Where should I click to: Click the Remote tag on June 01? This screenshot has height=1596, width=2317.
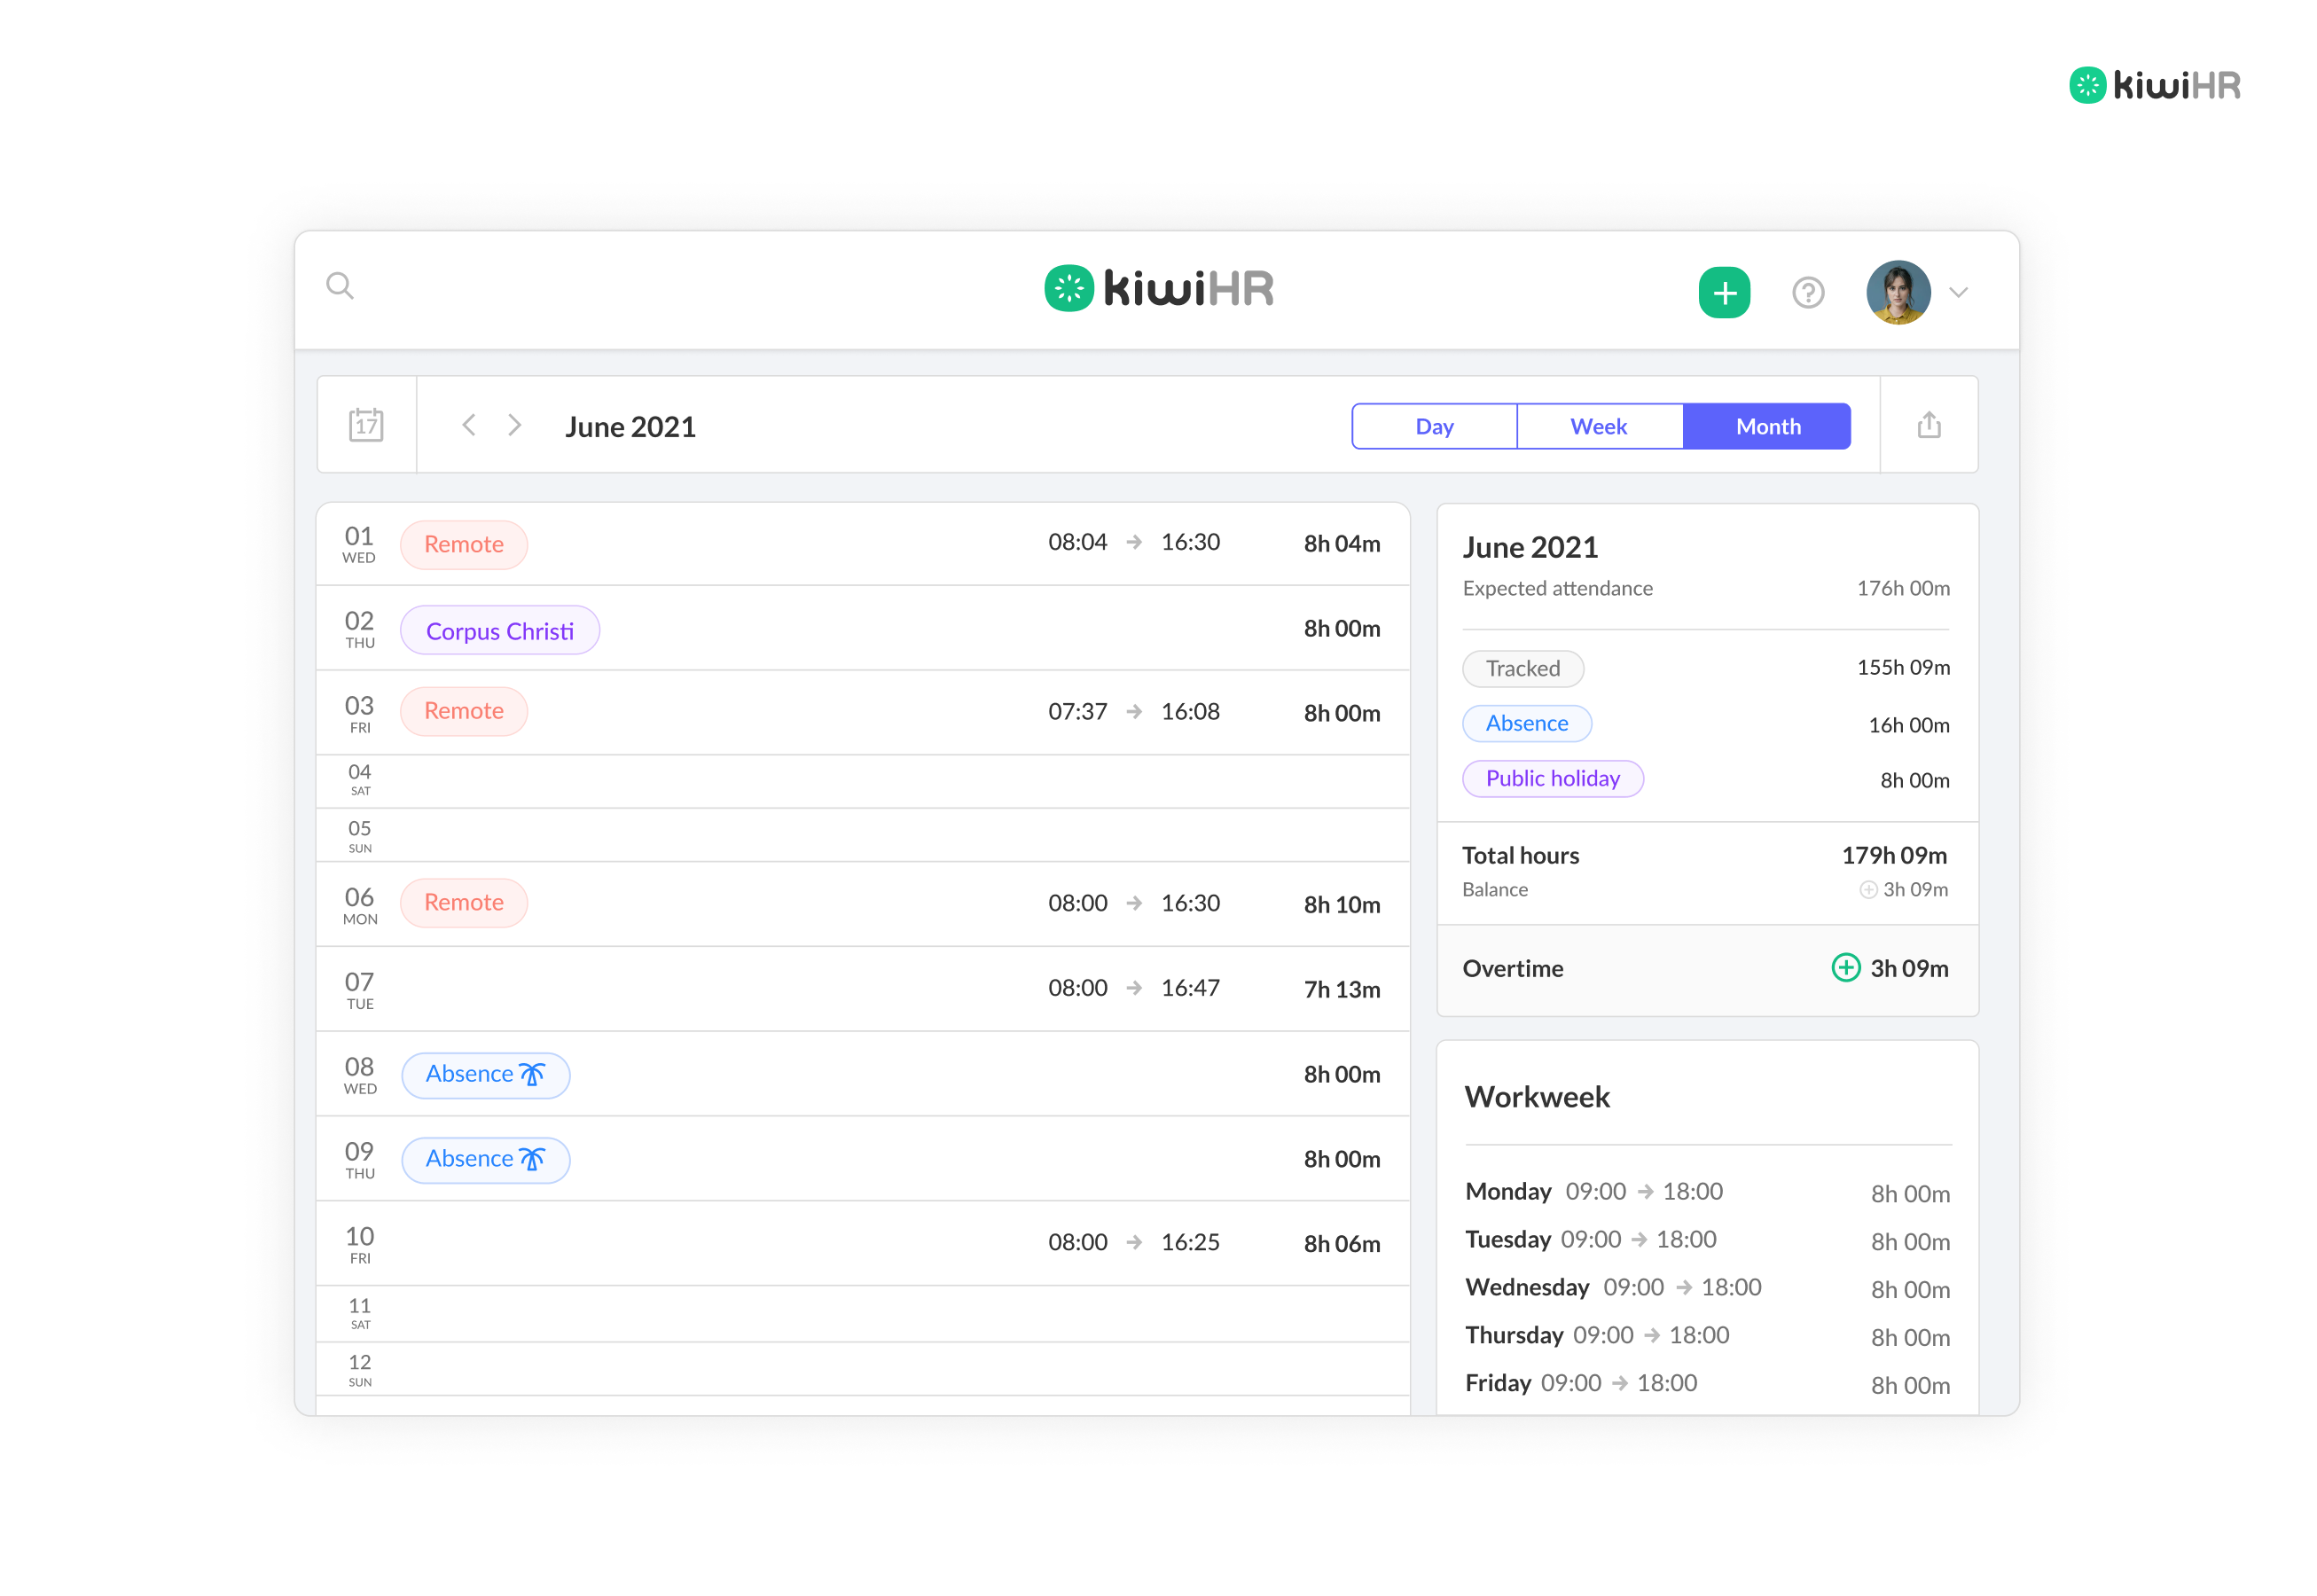pyautogui.click(x=463, y=545)
